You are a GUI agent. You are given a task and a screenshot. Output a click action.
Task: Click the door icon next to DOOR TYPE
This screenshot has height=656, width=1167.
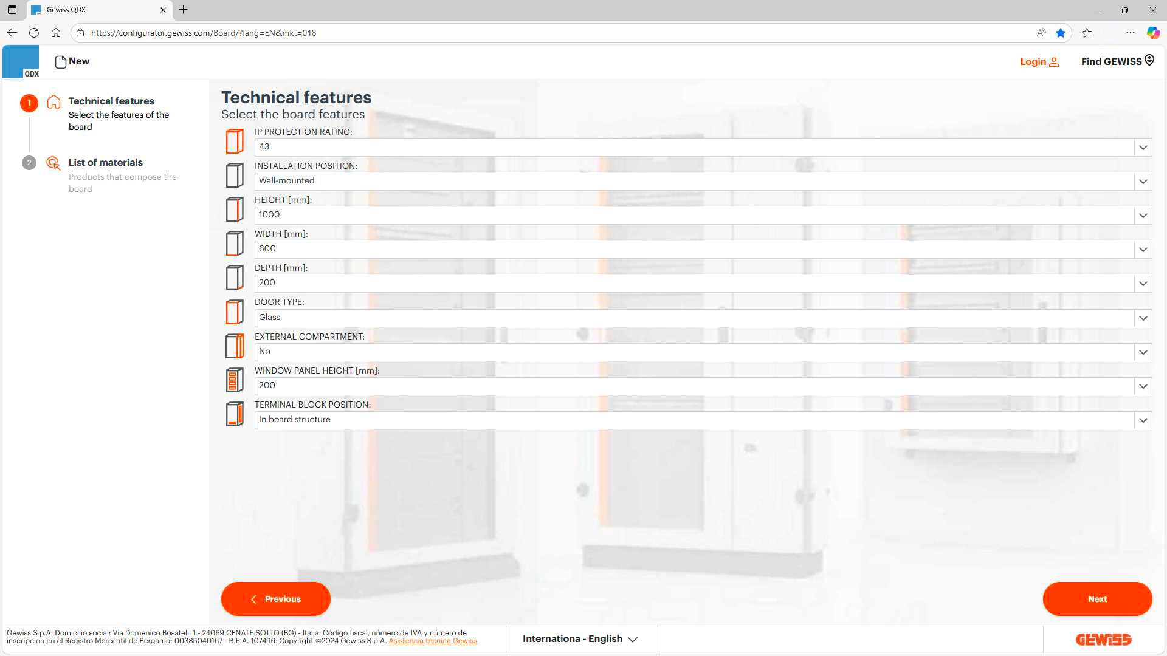click(234, 312)
